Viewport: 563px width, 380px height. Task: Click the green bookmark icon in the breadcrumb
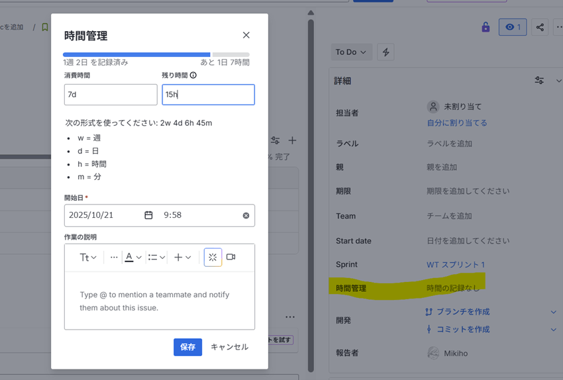coord(45,27)
